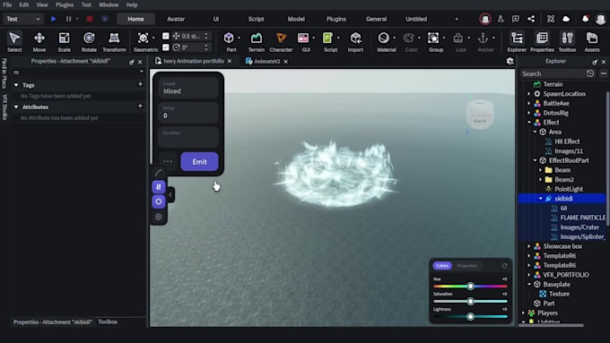
Task: Click the gear icon in VFX sidebar
Action: 159,202
